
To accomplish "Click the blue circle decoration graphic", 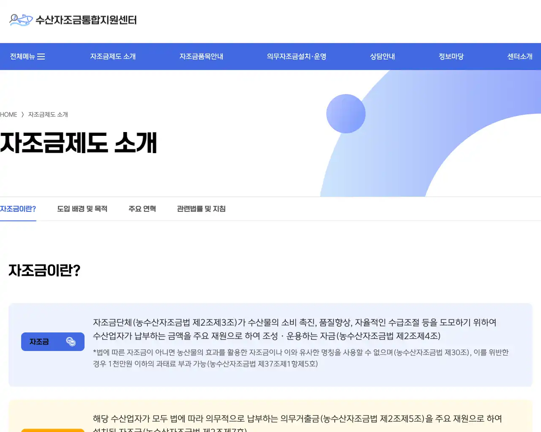I will click(x=346, y=113).
